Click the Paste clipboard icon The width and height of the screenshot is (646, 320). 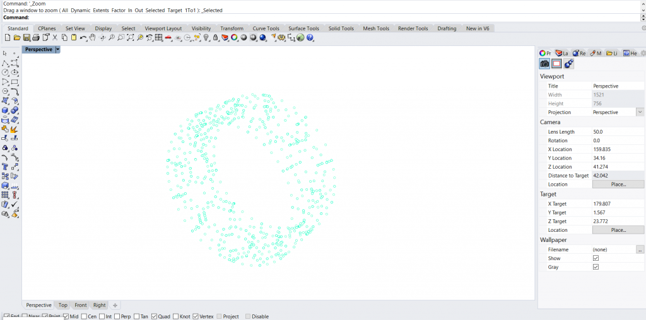click(74, 37)
